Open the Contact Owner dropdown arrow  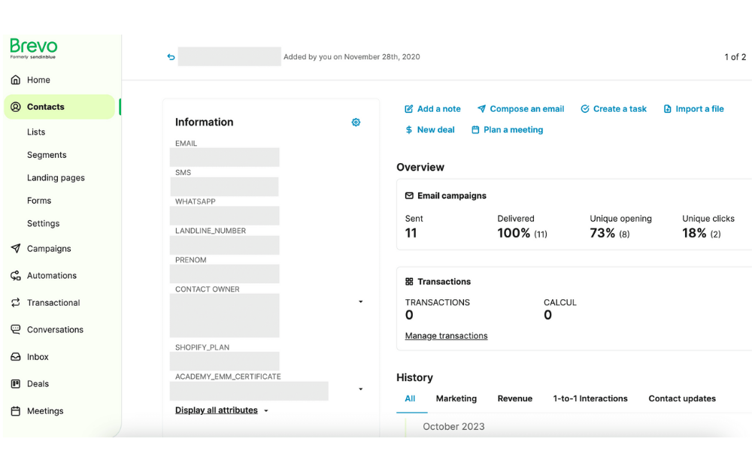click(x=361, y=302)
